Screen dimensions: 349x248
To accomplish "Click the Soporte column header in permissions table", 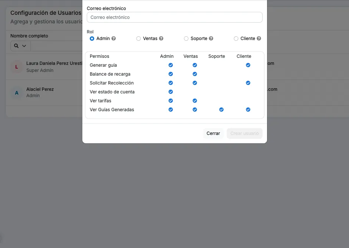I will 217,56.
